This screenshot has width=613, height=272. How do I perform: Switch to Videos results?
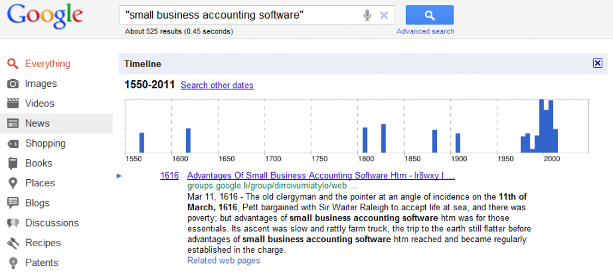(x=40, y=103)
